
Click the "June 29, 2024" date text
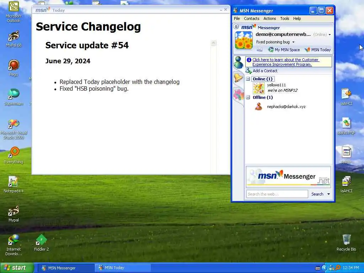68,61
